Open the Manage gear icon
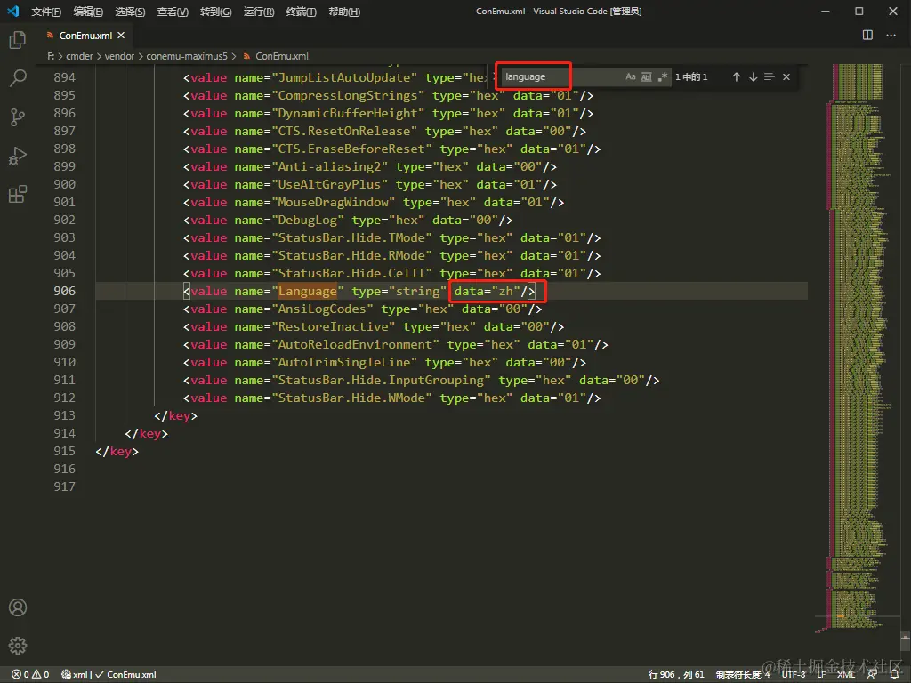Viewport: 911px width, 683px height. [x=18, y=646]
